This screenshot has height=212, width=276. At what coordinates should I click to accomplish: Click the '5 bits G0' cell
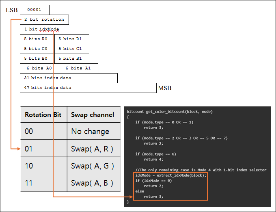coord(37,49)
